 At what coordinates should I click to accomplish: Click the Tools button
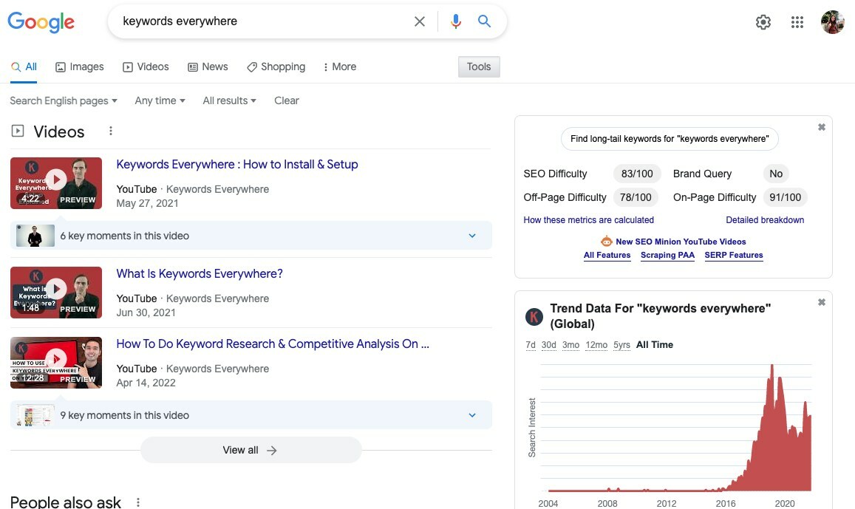[x=479, y=66]
